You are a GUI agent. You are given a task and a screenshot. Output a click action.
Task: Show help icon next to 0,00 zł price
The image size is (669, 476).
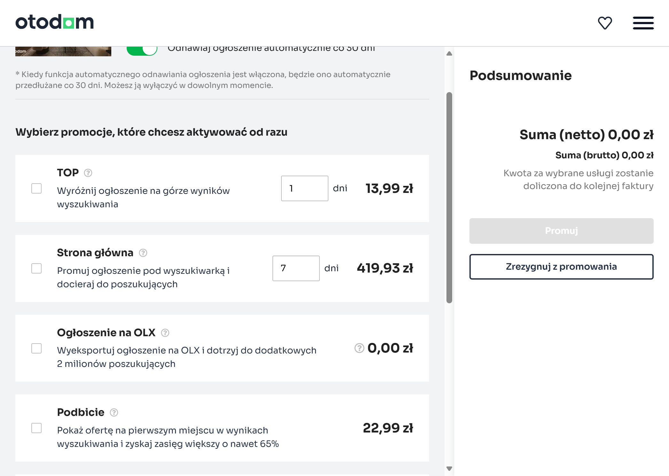pos(359,348)
